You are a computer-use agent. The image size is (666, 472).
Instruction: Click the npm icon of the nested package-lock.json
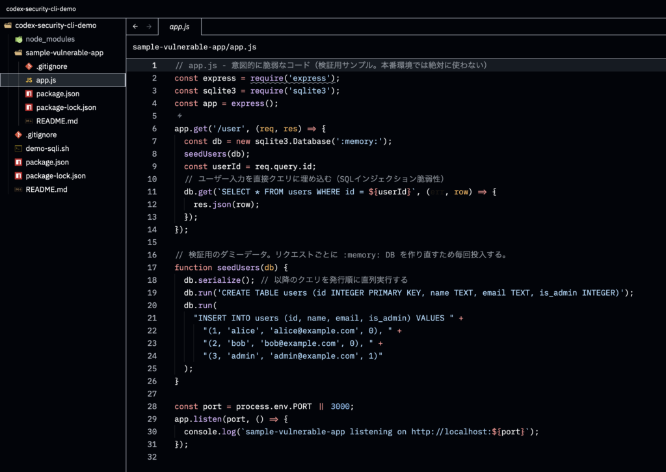[29, 107]
